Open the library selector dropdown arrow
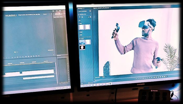Image resolution: width=183 pixels, height=104 pixels. click(x=91, y=14)
